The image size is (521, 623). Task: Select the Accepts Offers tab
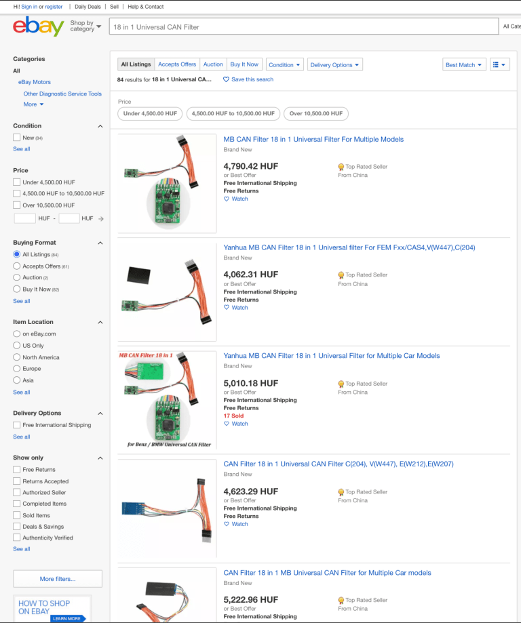click(x=177, y=64)
